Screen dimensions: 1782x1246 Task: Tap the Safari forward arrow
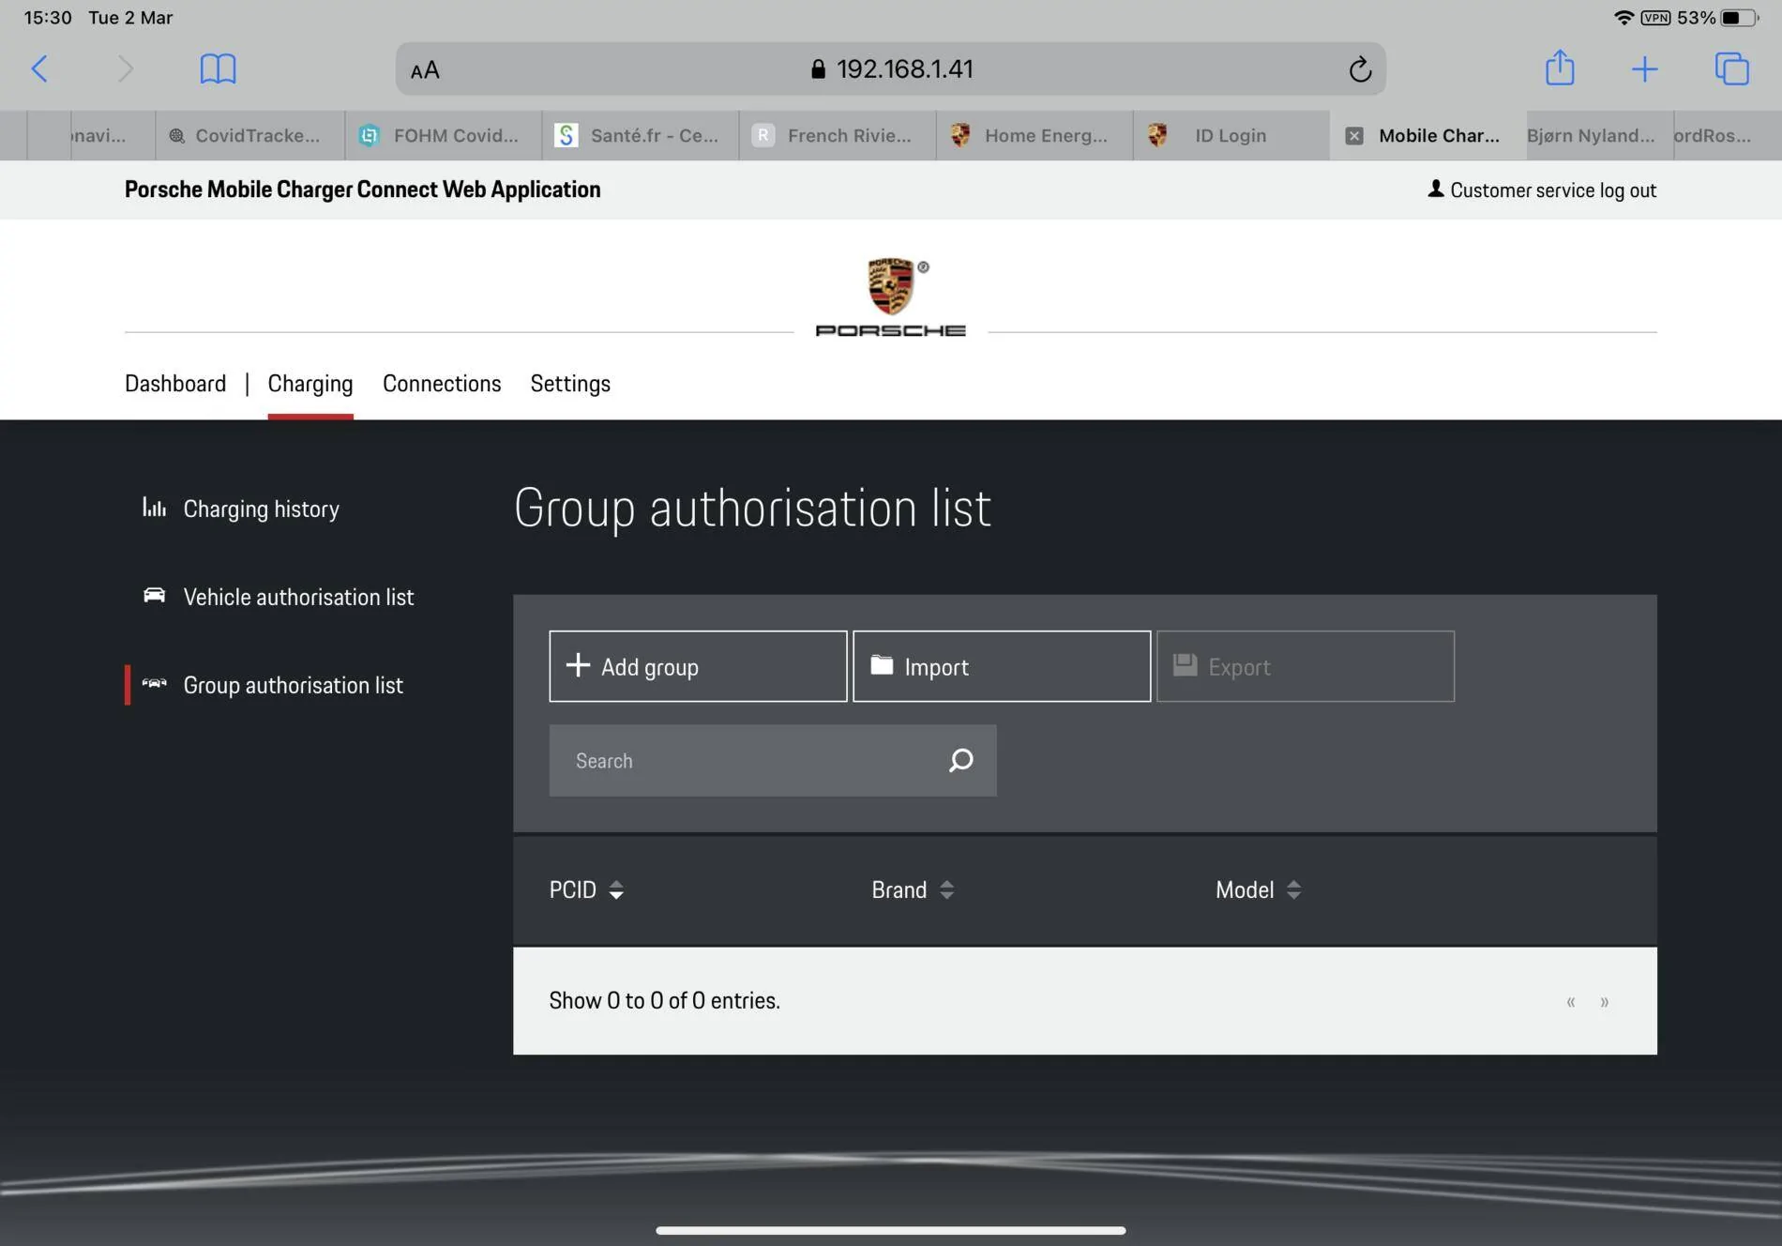click(x=126, y=68)
